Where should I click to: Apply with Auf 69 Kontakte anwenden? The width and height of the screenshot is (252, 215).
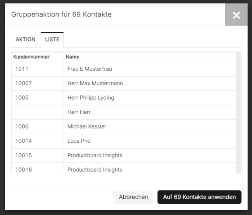(199, 197)
